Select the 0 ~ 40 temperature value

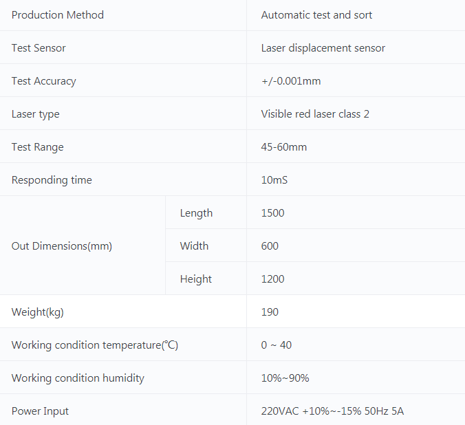pyautogui.click(x=277, y=345)
